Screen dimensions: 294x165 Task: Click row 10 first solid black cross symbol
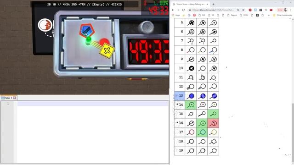pos(191,68)
